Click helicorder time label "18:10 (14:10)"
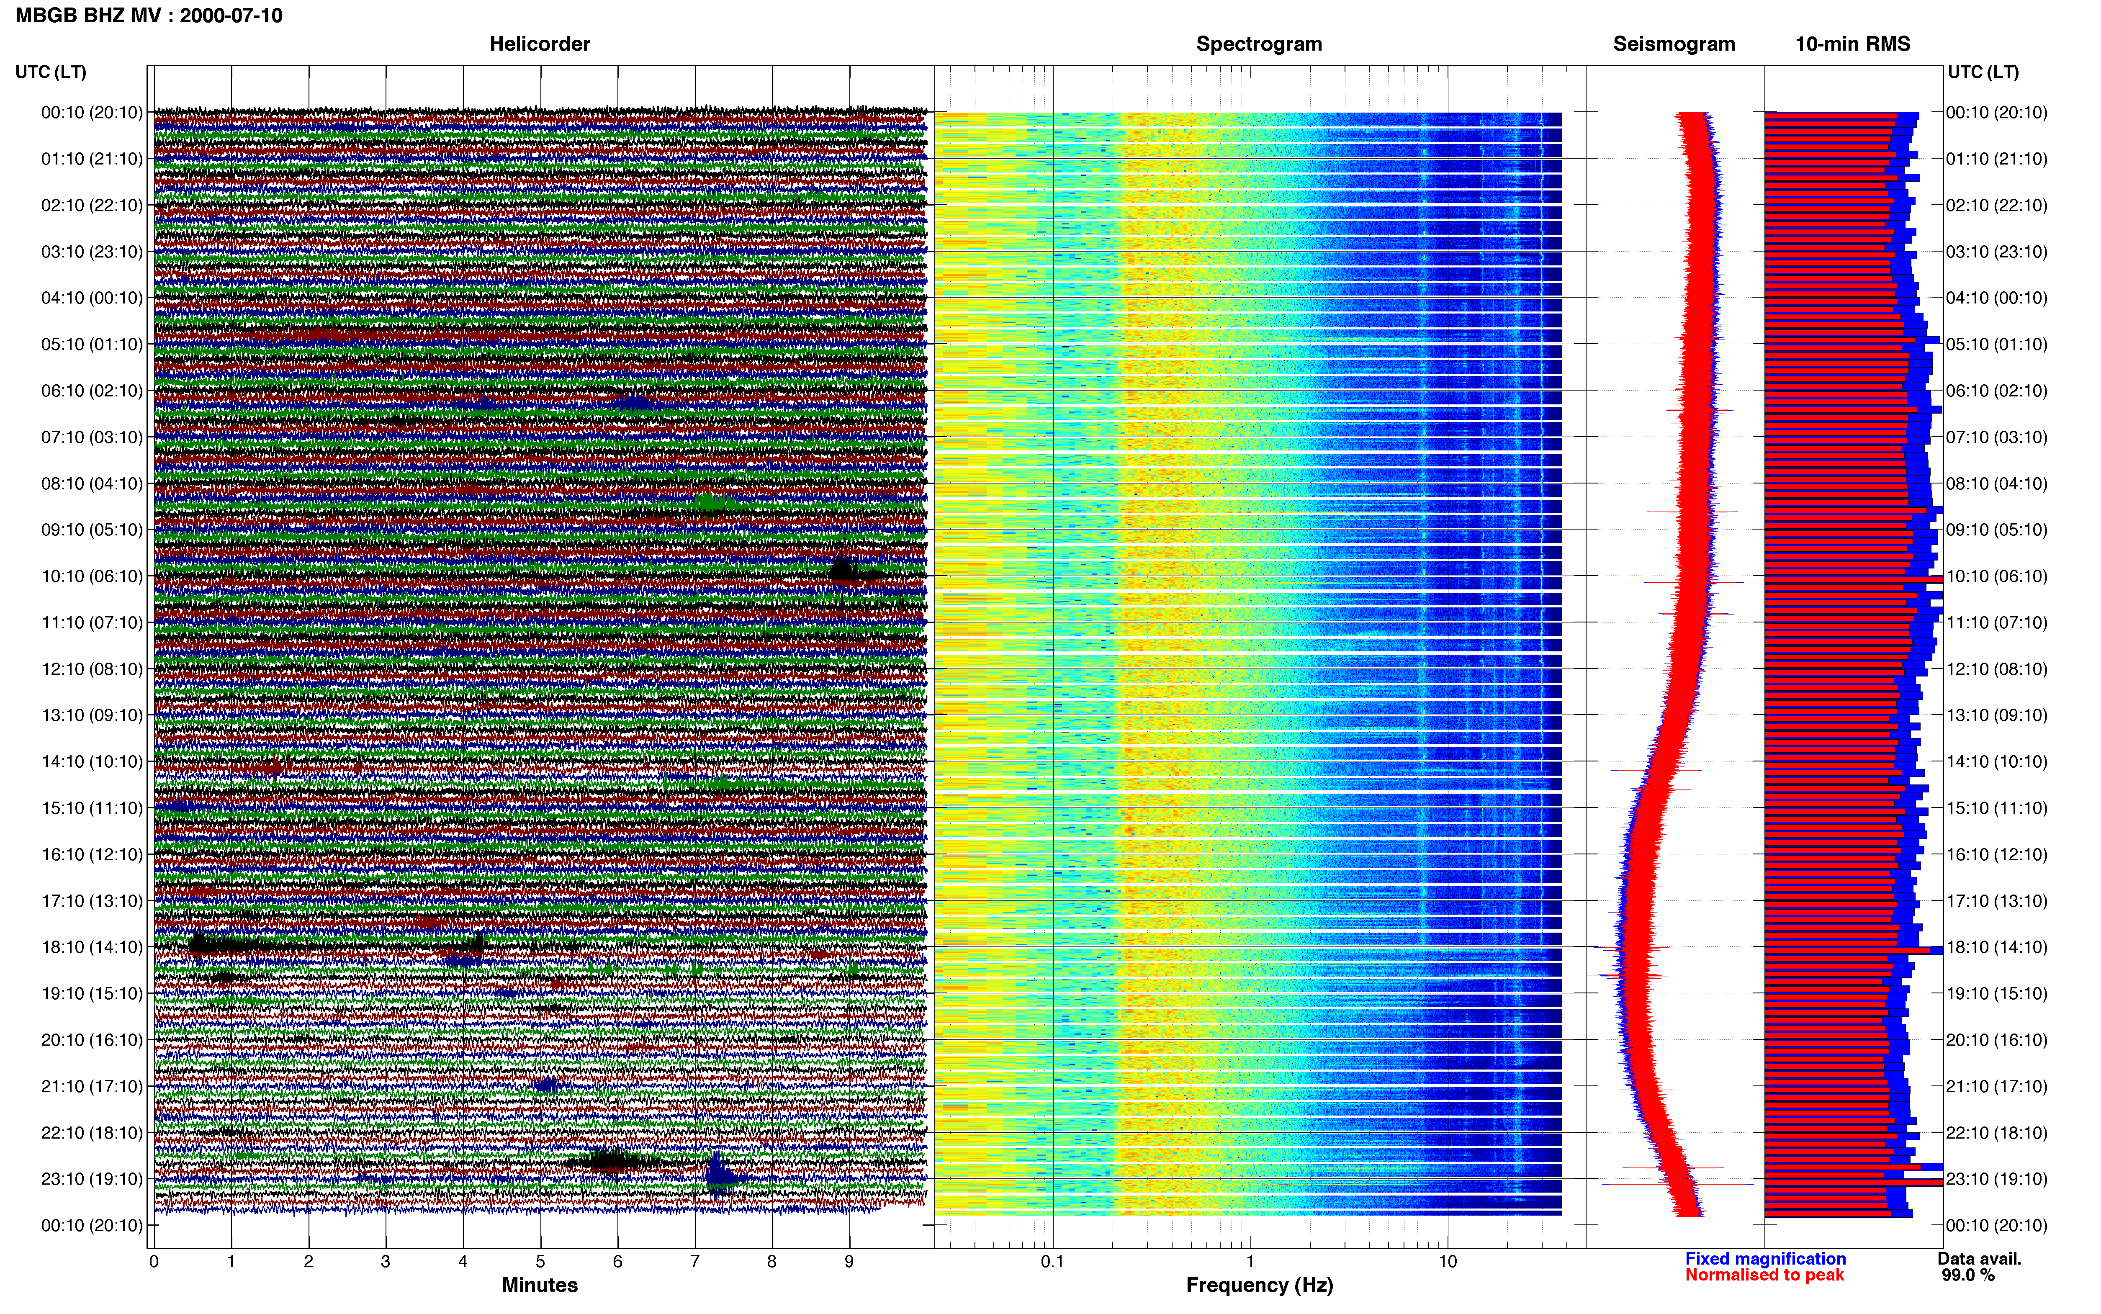Viewport: 2101px width, 1314px height. coord(92,947)
